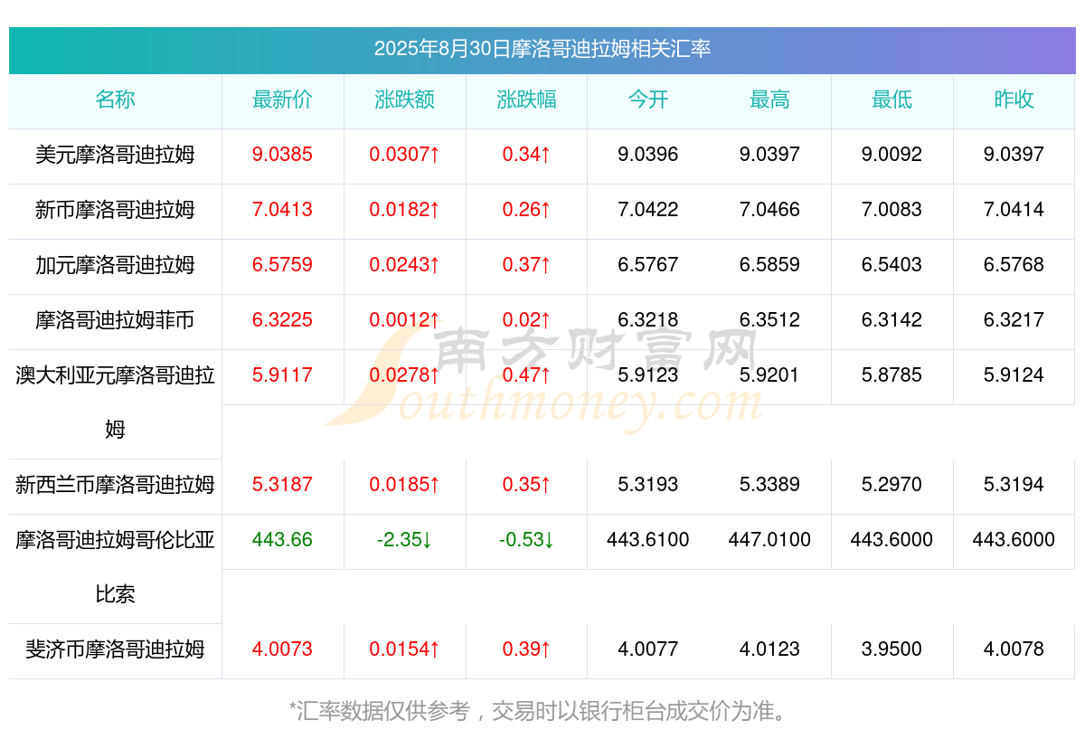The image size is (1085, 739).
Task: Click latest price 6.5759
Action: (283, 265)
